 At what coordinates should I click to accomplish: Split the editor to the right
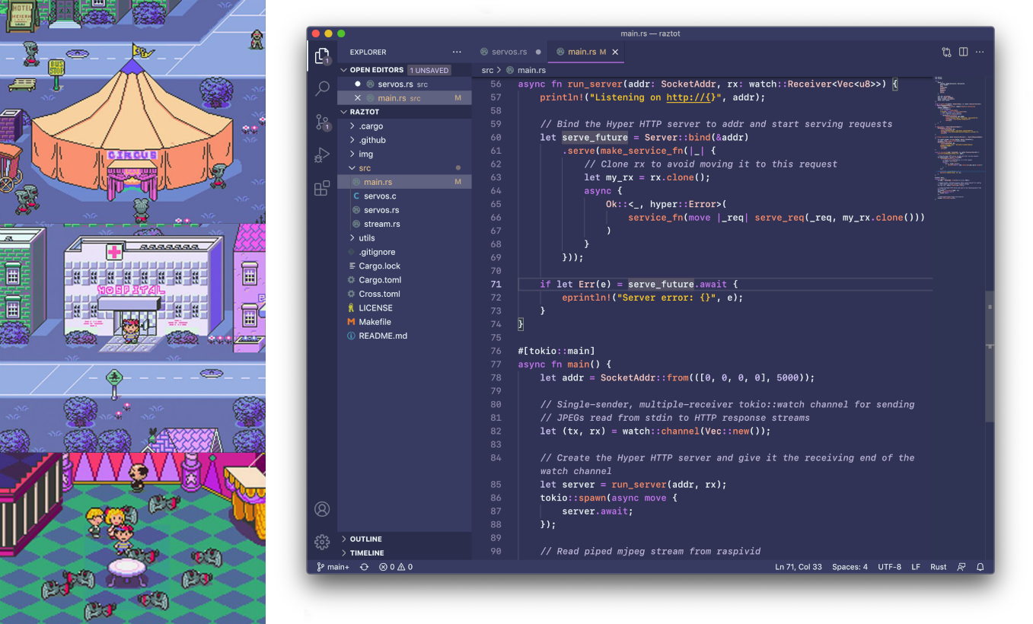[x=964, y=52]
